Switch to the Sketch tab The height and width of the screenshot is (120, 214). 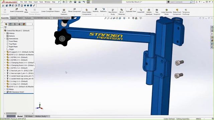point(20,18)
